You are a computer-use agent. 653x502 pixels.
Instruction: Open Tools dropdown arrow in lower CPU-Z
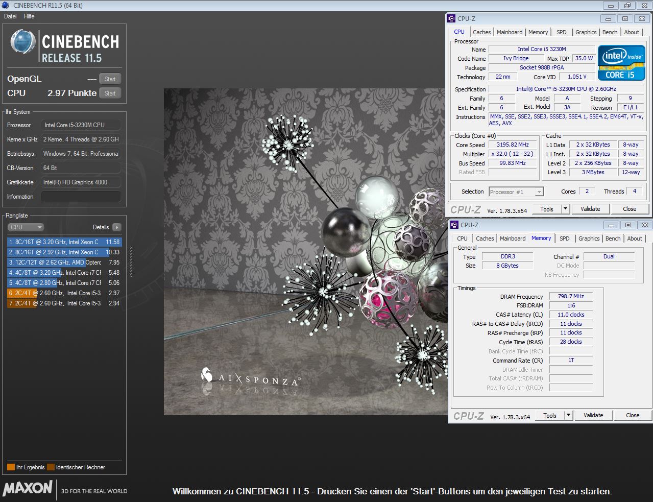tap(568, 415)
